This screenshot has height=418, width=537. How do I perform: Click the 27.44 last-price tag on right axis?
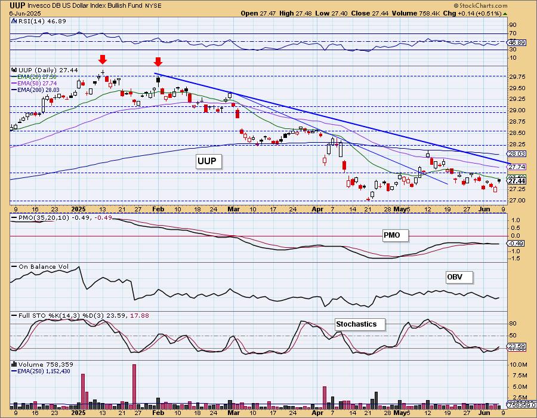(517, 182)
